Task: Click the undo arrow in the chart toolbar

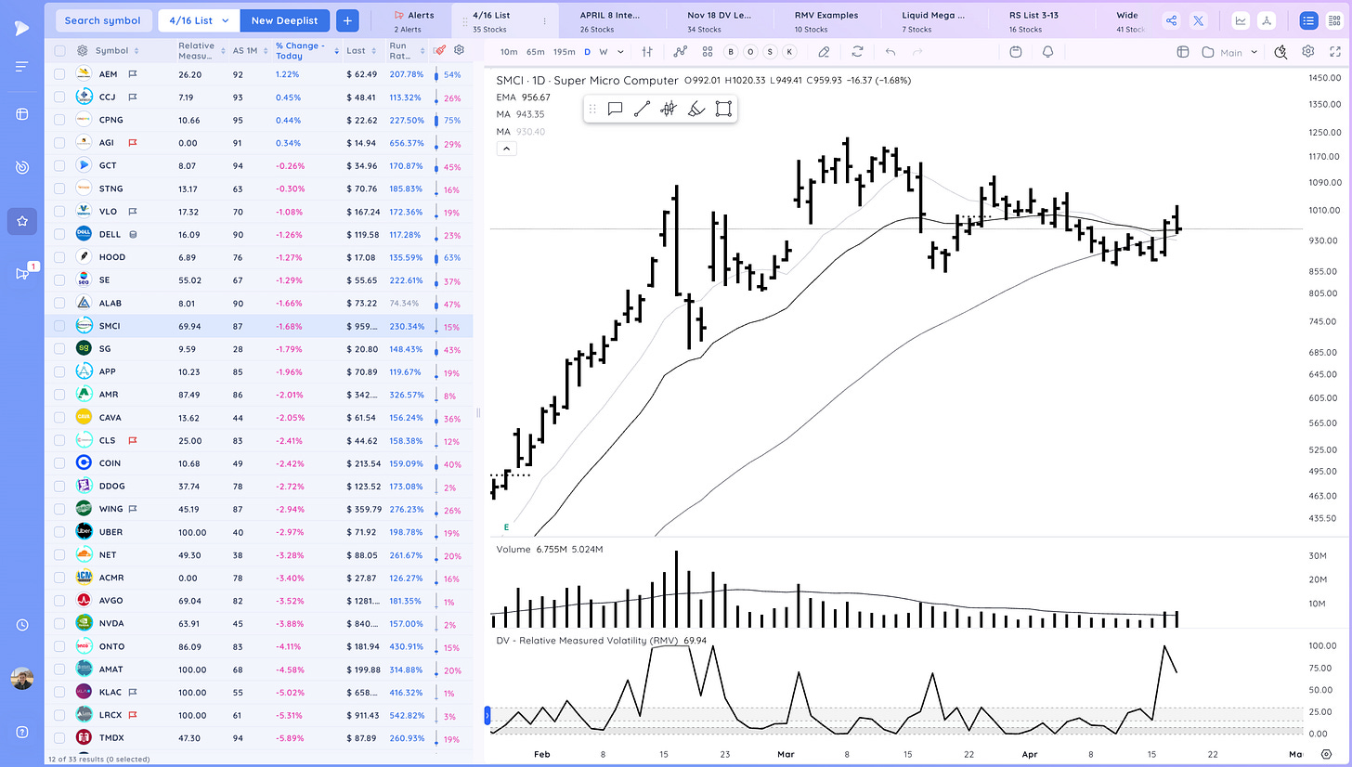Action: tap(890, 52)
